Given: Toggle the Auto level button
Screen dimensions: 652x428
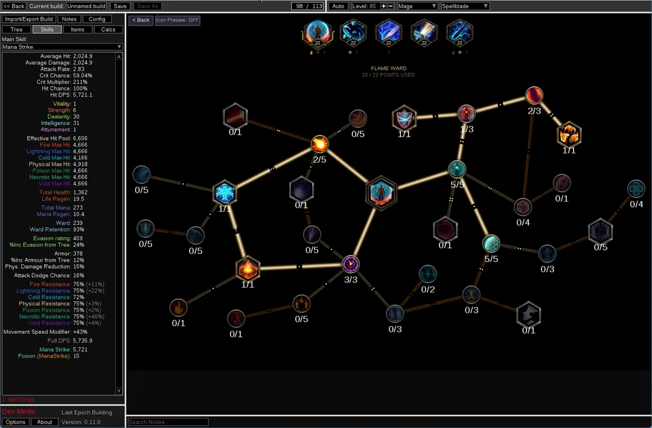Looking at the screenshot, I should (338, 6).
